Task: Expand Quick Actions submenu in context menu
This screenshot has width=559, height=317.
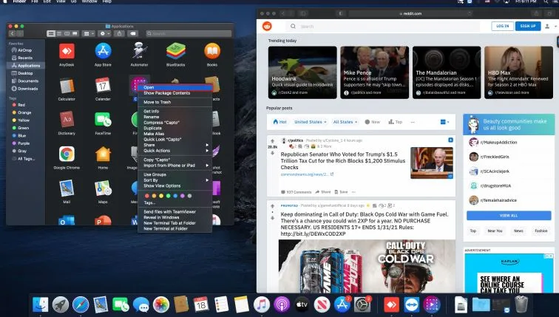Action: (x=175, y=151)
